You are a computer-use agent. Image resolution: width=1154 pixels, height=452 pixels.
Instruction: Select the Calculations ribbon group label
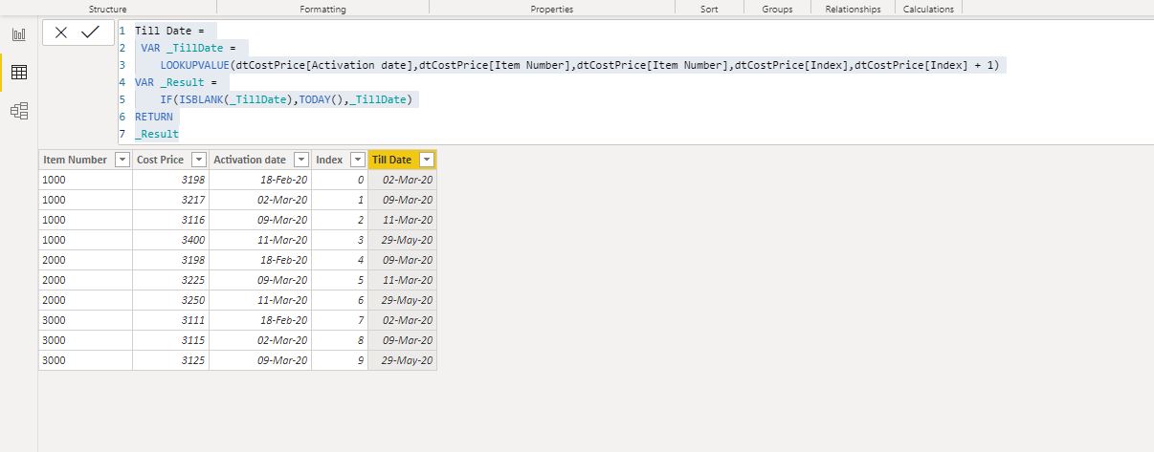pyautogui.click(x=928, y=9)
